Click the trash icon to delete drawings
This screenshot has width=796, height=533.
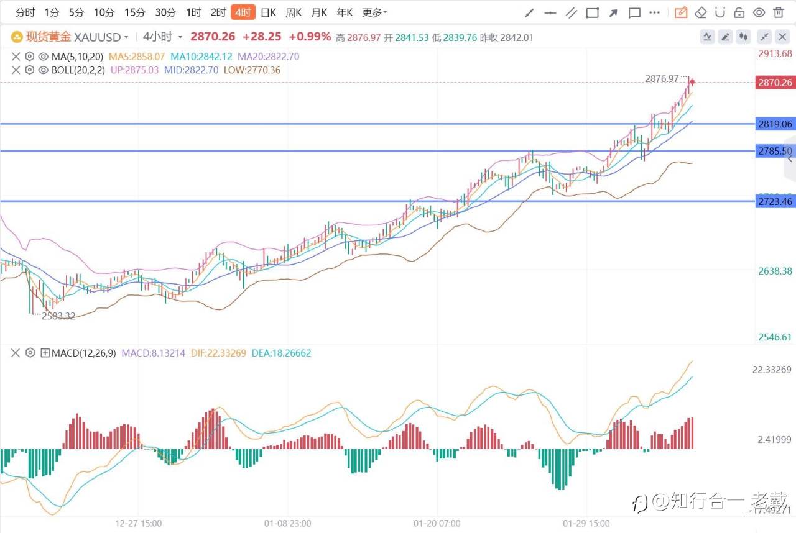click(779, 12)
